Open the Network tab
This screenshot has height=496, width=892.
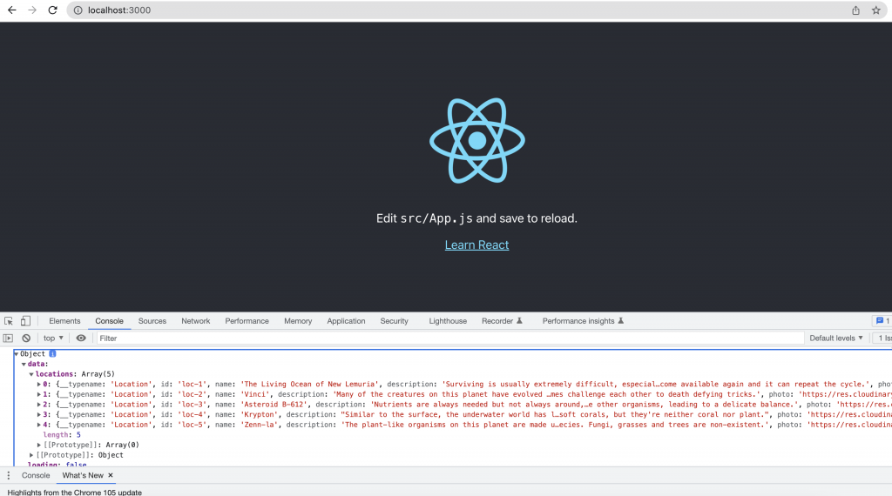(196, 321)
